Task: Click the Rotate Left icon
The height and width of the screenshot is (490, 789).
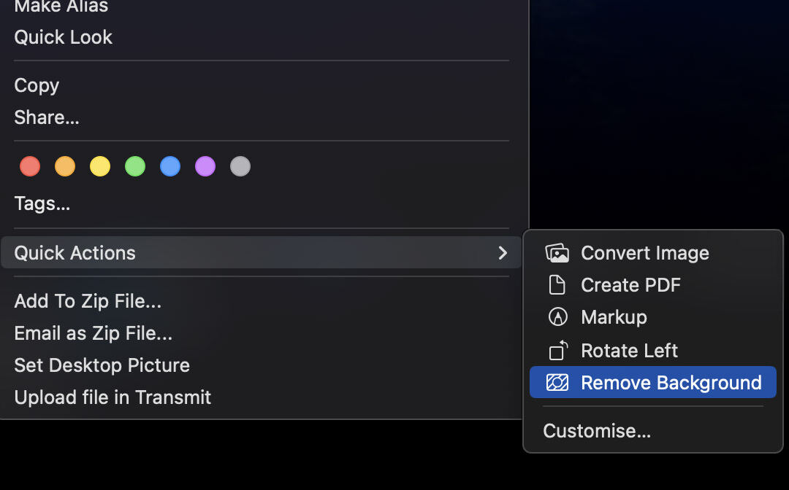Action: (x=557, y=351)
